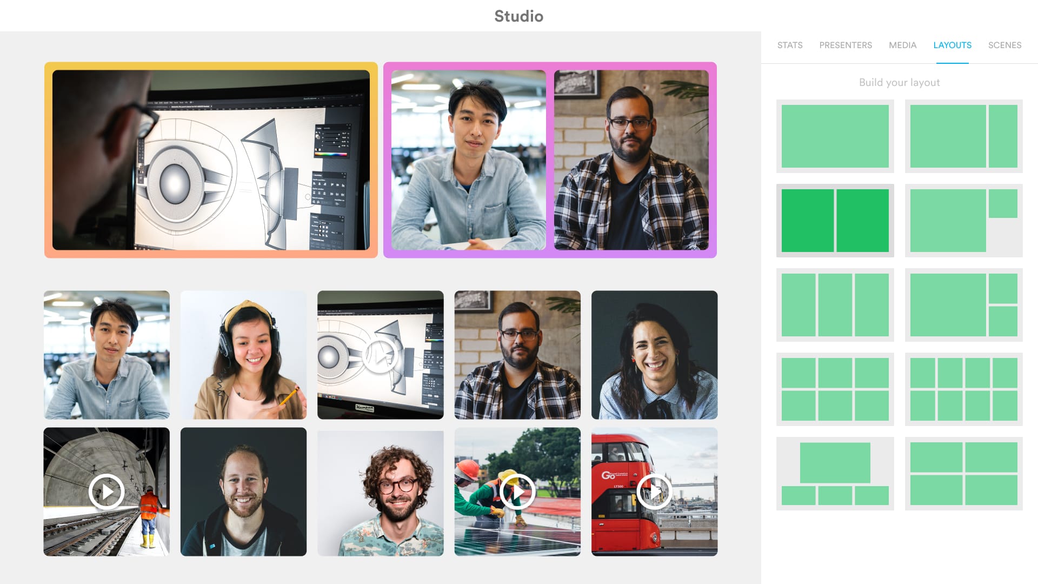Select the woman with headphones thumbnail
1038x584 pixels.
(243, 355)
